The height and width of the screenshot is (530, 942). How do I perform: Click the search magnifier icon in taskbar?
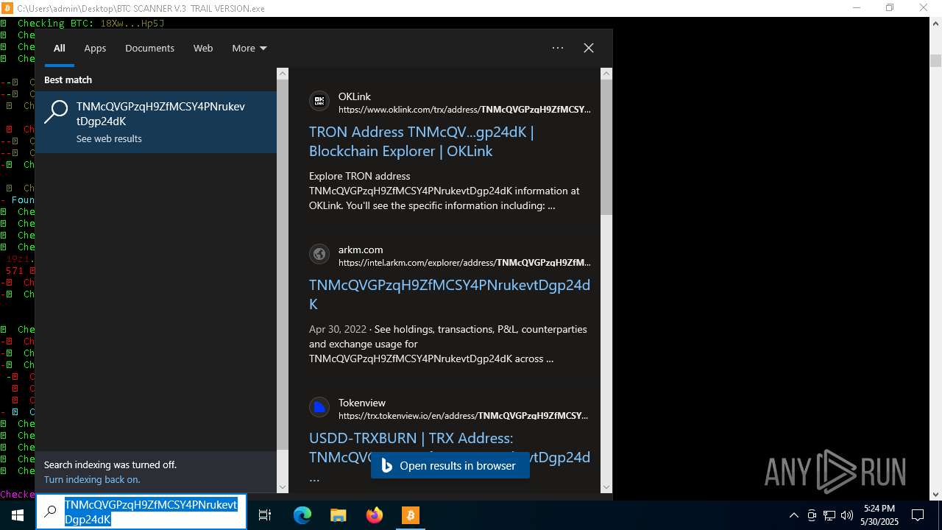(50, 512)
